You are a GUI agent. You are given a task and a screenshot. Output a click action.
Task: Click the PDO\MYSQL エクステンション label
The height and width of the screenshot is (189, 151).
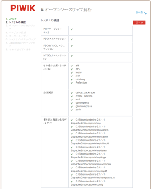[x=54, y=47]
